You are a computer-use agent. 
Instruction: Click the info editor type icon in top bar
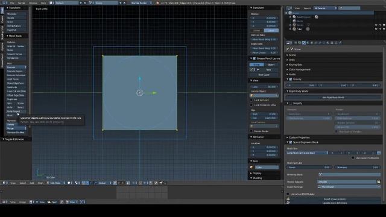[x=5, y=3]
